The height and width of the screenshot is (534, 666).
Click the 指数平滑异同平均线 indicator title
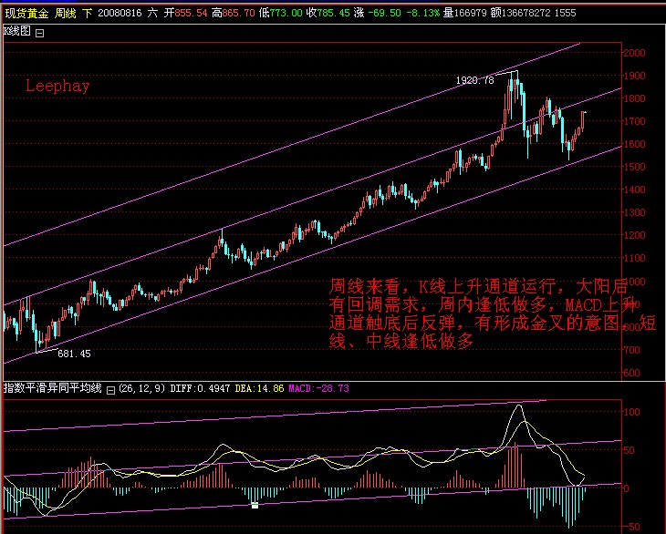[53, 387]
